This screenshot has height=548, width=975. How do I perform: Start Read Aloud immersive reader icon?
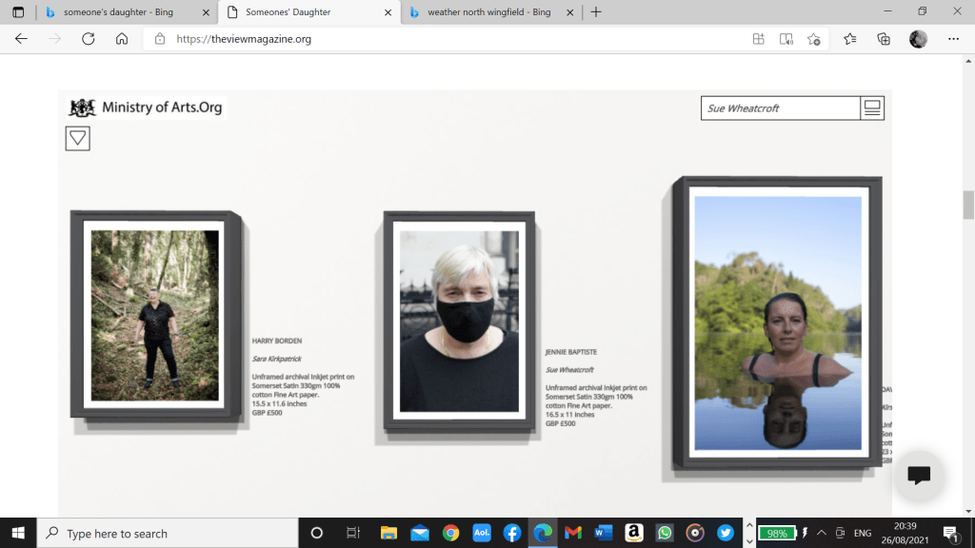786,39
